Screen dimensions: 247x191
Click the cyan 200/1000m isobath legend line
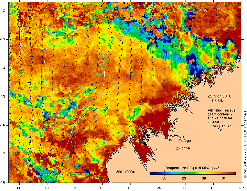click(121, 175)
